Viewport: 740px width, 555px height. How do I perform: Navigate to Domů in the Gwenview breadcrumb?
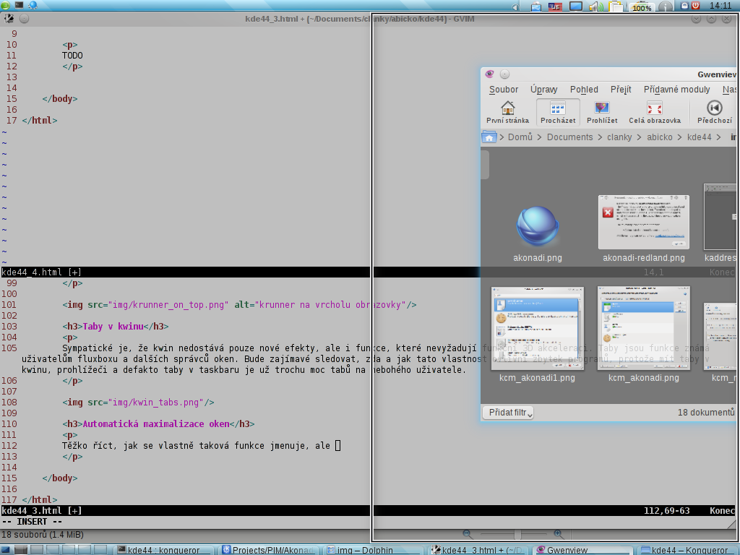tap(520, 137)
